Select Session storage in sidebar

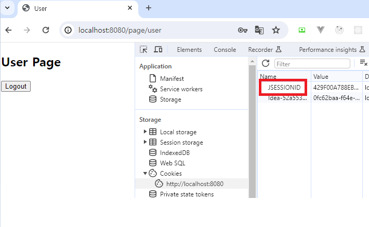[181, 142]
